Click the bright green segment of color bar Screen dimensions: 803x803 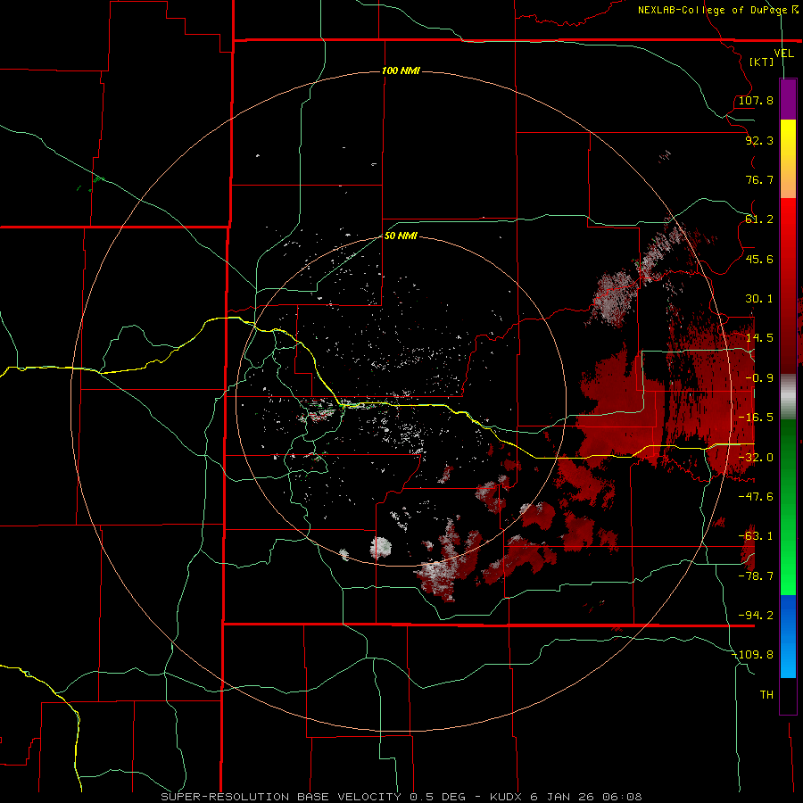(788, 508)
